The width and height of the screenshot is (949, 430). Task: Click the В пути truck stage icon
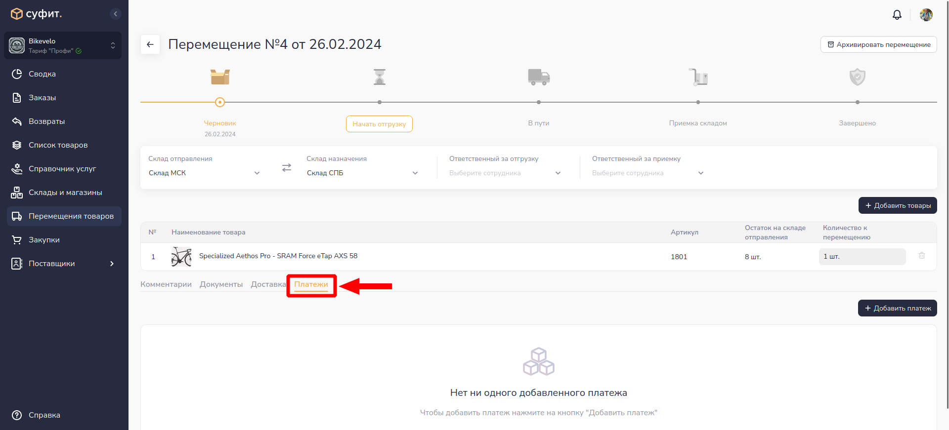(x=539, y=77)
